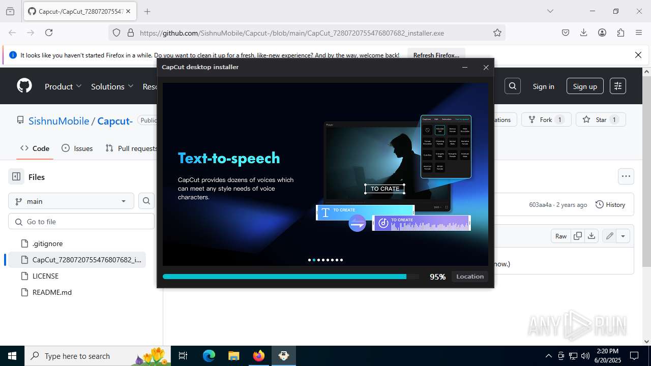This screenshot has height=366, width=651.
Task: Open GitHub search magnifier icon
Action: [512, 86]
